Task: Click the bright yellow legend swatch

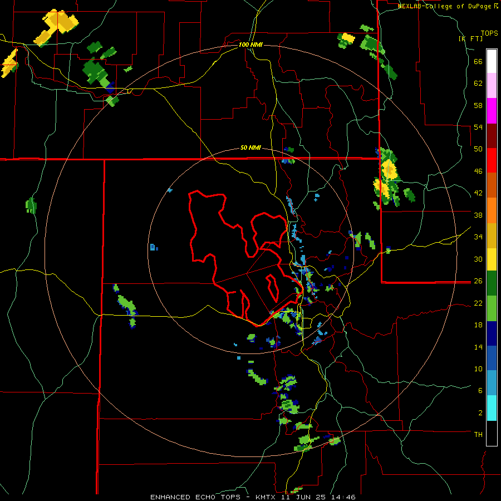Action: [492, 259]
